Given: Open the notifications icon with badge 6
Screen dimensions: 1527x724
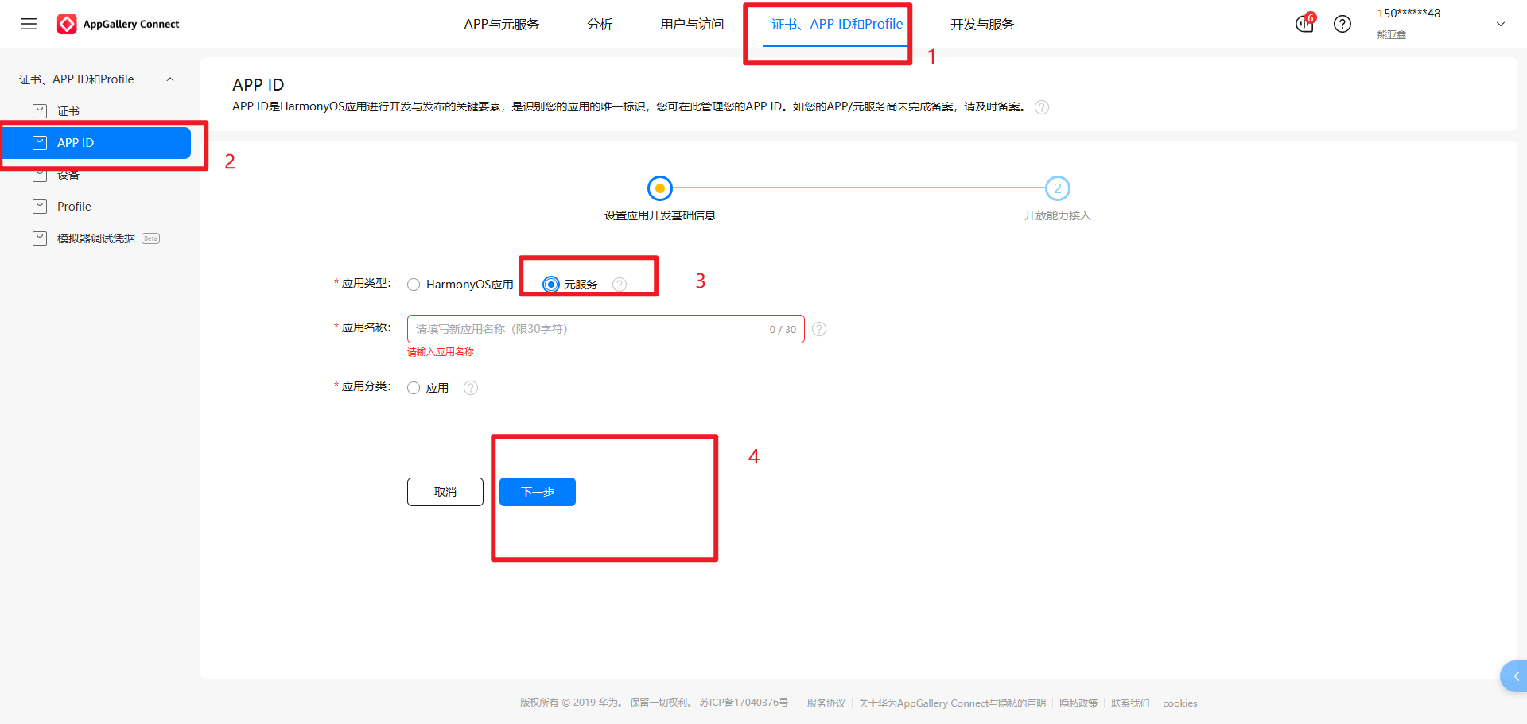Looking at the screenshot, I should click(1303, 24).
